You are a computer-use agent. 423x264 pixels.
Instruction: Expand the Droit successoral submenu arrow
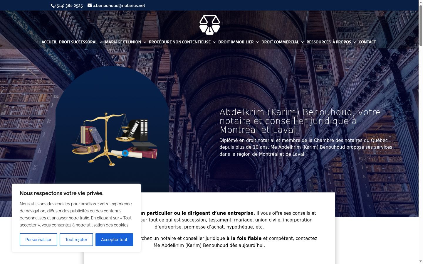point(101,42)
